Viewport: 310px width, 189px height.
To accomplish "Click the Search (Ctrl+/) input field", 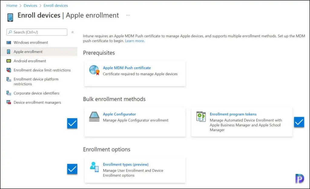I will pos(37,32).
